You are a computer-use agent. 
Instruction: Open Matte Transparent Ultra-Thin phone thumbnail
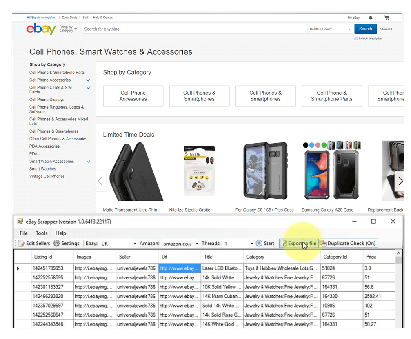pos(136,172)
